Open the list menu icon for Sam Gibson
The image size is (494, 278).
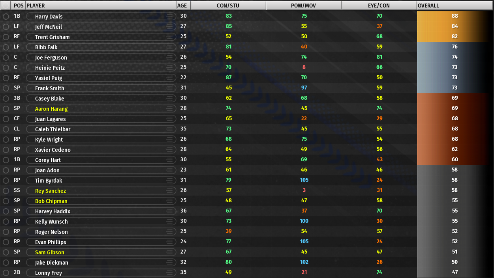point(170,252)
